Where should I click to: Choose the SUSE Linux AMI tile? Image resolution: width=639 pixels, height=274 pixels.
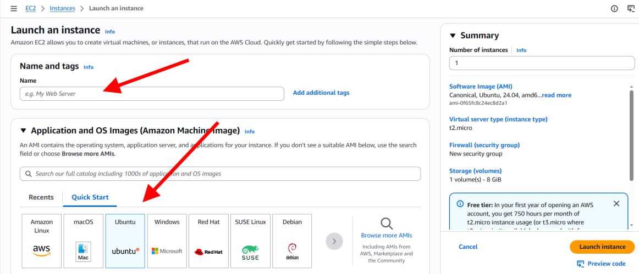click(250, 241)
